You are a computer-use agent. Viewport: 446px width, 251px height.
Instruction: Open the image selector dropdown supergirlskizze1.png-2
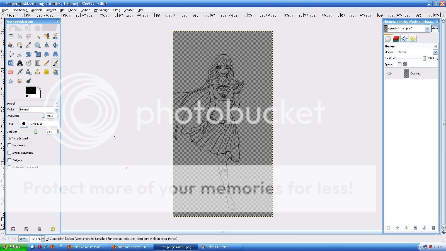click(x=427, y=28)
